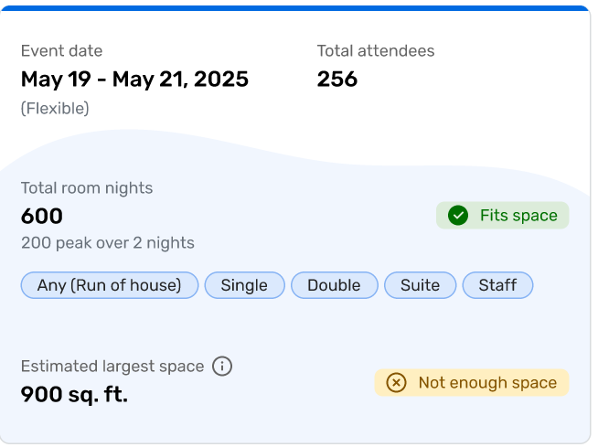Click the Estimated largest space label
The width and height of the screenshot is (598, 447).
(112, 367)
